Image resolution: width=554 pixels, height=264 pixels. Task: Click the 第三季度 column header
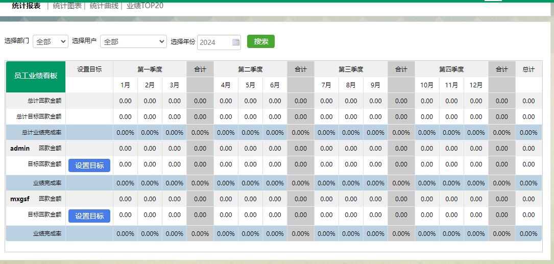click(351, 69)
